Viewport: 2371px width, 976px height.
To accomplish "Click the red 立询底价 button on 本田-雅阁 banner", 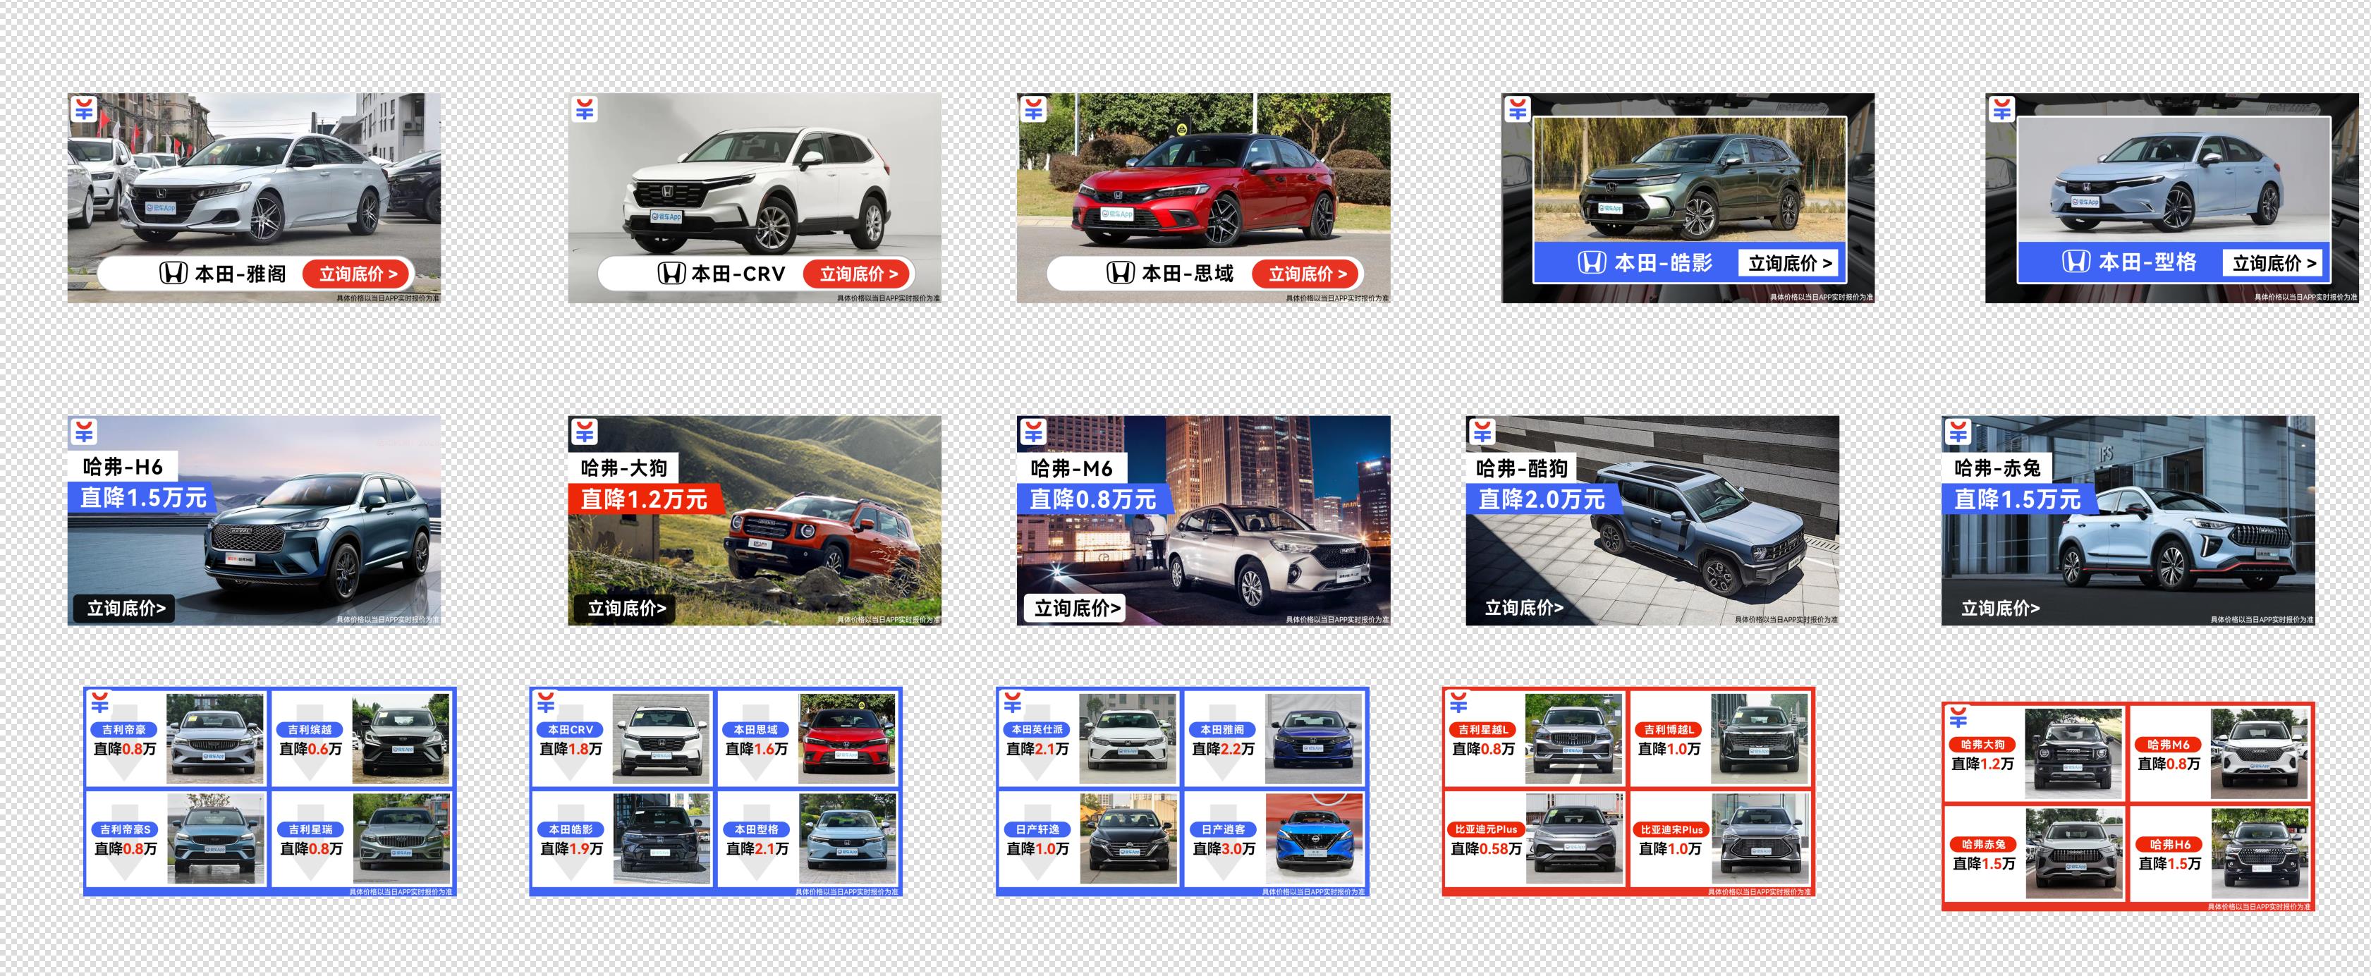I will [x=357, y=274].
